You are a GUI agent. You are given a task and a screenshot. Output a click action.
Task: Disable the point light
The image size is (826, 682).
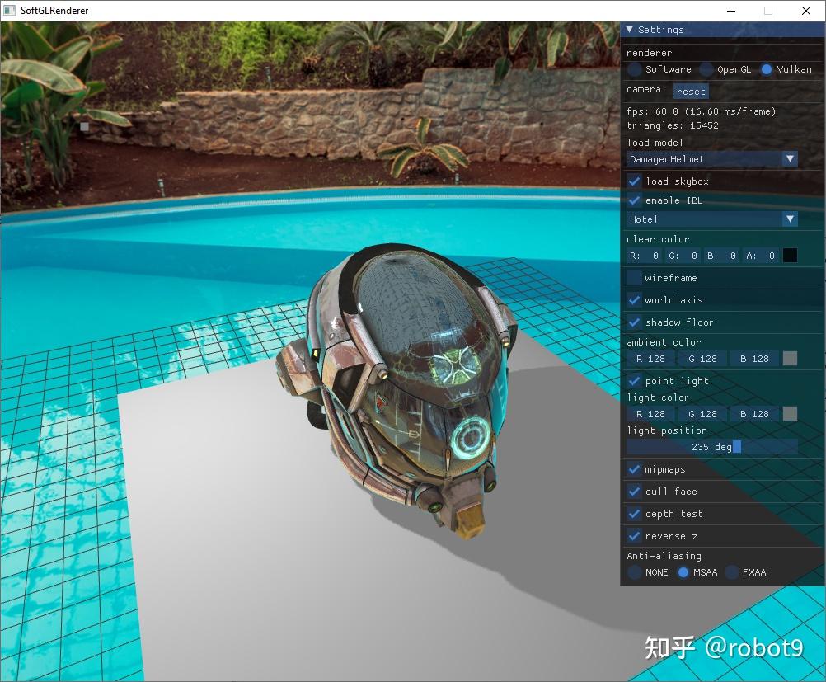click(x=633, y=381)
